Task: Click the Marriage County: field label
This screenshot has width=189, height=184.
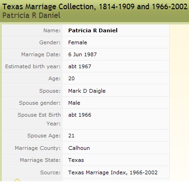Action: (x=38, y=148)
